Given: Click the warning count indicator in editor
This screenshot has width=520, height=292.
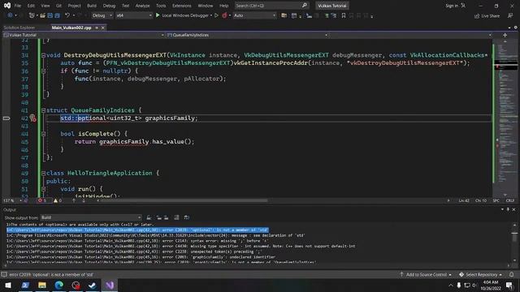Looking at the screenshot, I should click(58, 200).
